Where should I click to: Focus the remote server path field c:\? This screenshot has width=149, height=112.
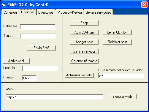(121, 76)
